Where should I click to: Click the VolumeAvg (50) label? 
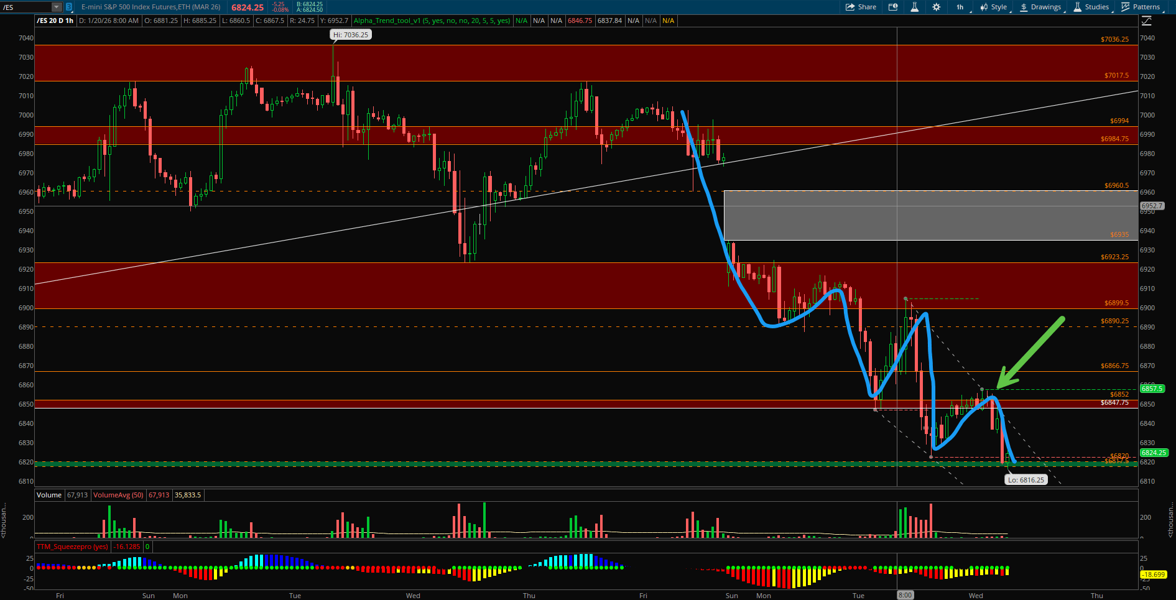tap(118, 496)
